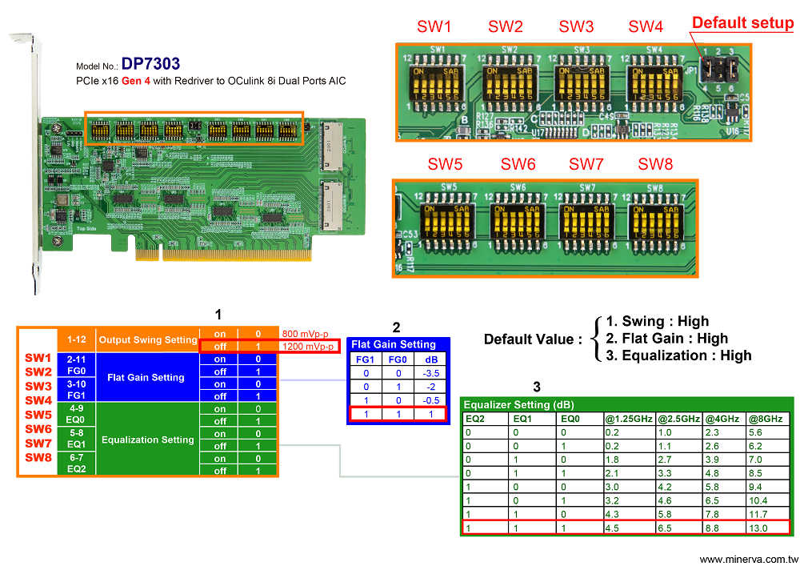
Task: Click the blue Flat Gain Setting cell in table 1
Action: pyautogui.click(x=146, y=378)
